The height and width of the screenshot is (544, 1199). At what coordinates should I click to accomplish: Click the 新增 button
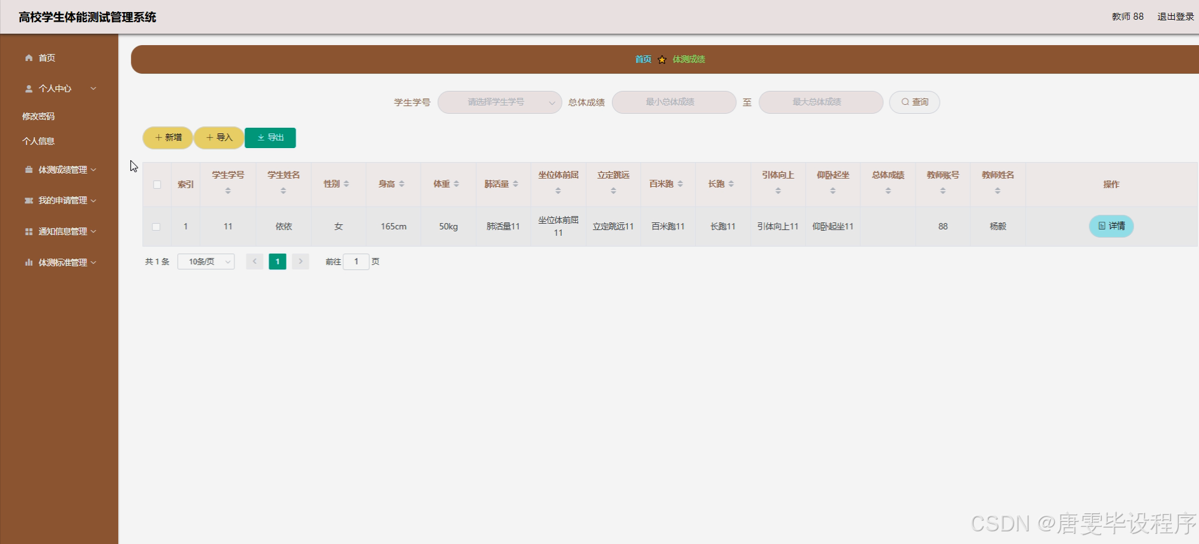click(x=168, y=137)
